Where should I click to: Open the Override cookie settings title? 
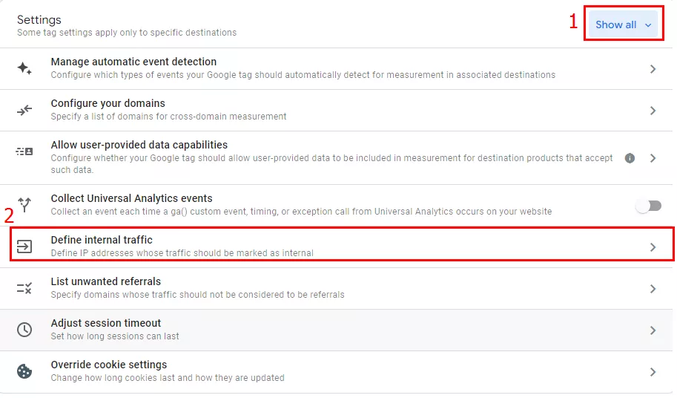coord(109,365)
